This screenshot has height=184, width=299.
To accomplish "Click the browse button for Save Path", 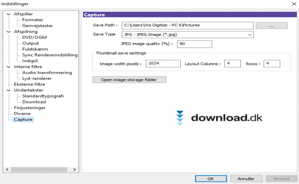I will [271, 26].
